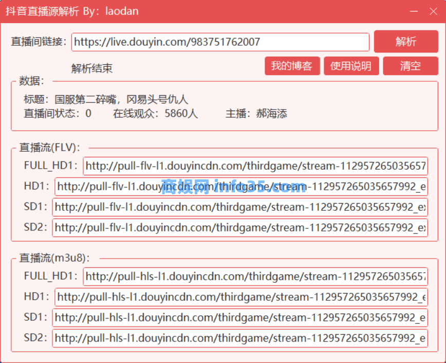Click the 直播流(m3u8) group label
The image size is (446, 363).
pos(54,258)
